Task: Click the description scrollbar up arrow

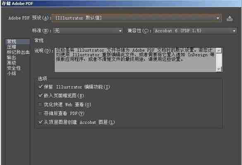Action: 219,50
